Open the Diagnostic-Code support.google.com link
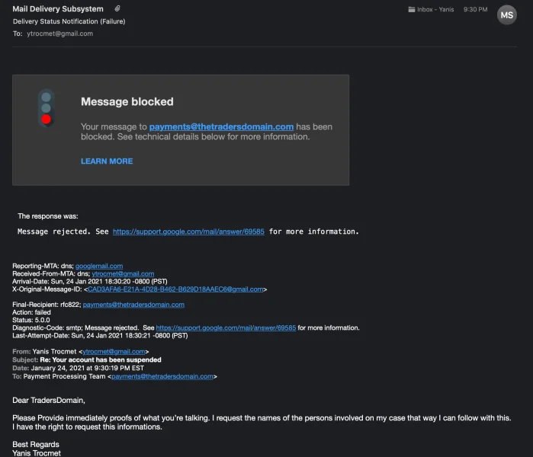This screenshot has width=533, height=457. pyautogui.click(x=226, y=328)
